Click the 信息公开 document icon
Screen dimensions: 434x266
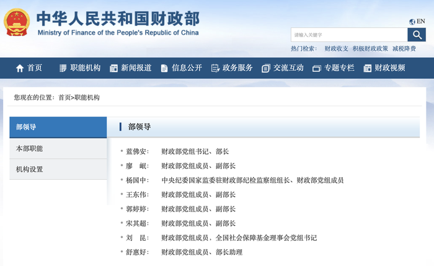click(164, 68)
